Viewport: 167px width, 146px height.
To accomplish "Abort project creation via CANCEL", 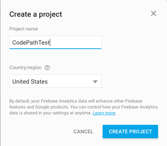I will 83,132.
